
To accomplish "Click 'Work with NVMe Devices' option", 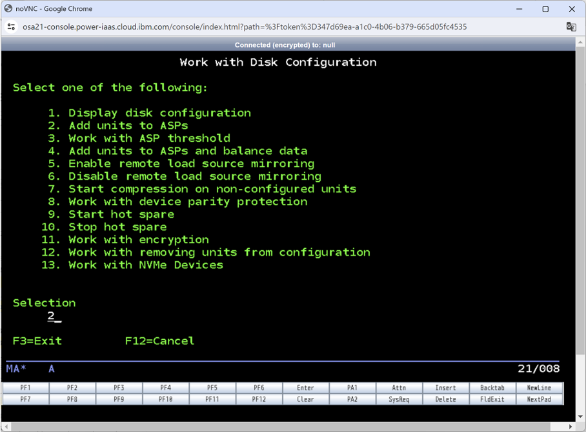I will [x=146, y=265].
